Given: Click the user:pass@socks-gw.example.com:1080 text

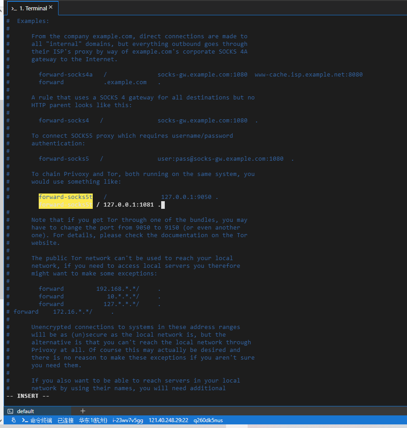Looking at the screenshot, I should point(220,159).
